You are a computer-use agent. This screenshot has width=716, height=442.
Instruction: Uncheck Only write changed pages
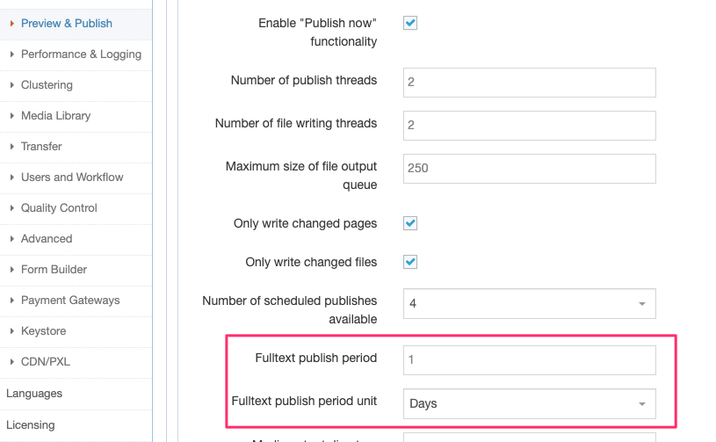[410, 223]
